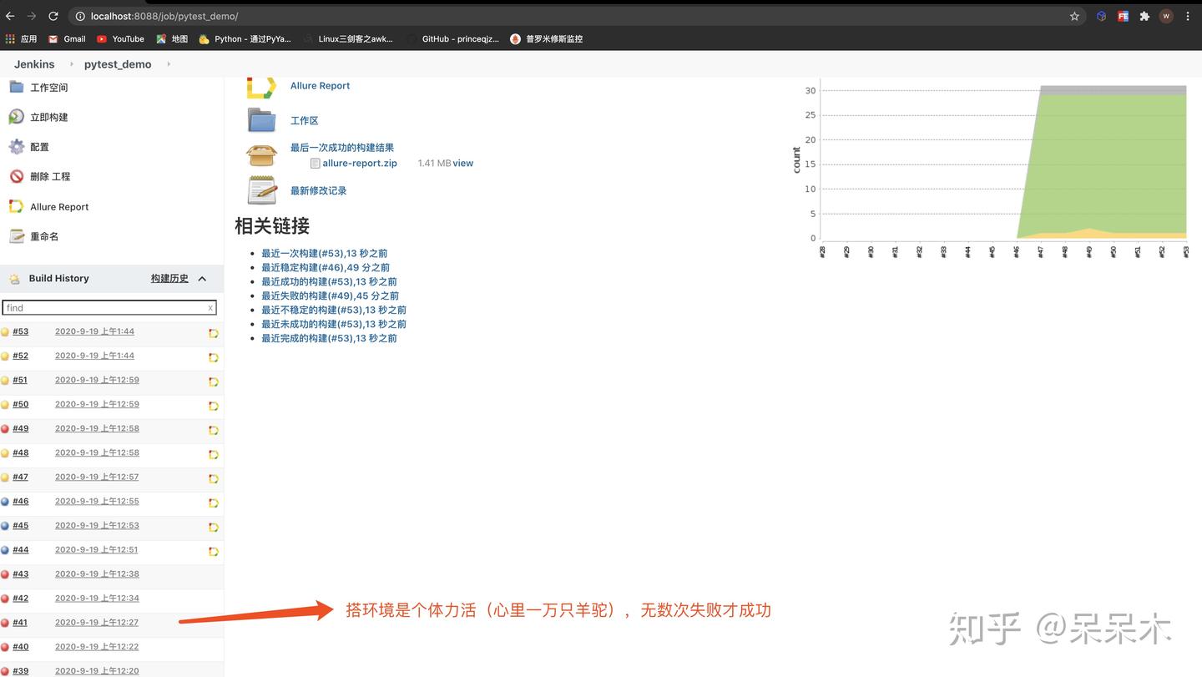Open the 工作空间 workspace folder icon
This screenshot has width=1202, height=677.
click(x=16, y=87)
